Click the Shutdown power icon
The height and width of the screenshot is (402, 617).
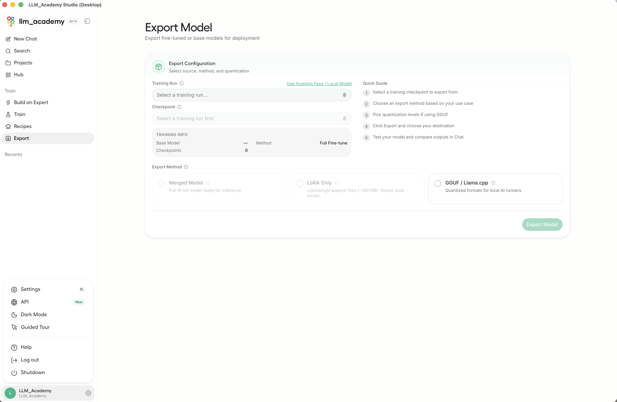14,373
